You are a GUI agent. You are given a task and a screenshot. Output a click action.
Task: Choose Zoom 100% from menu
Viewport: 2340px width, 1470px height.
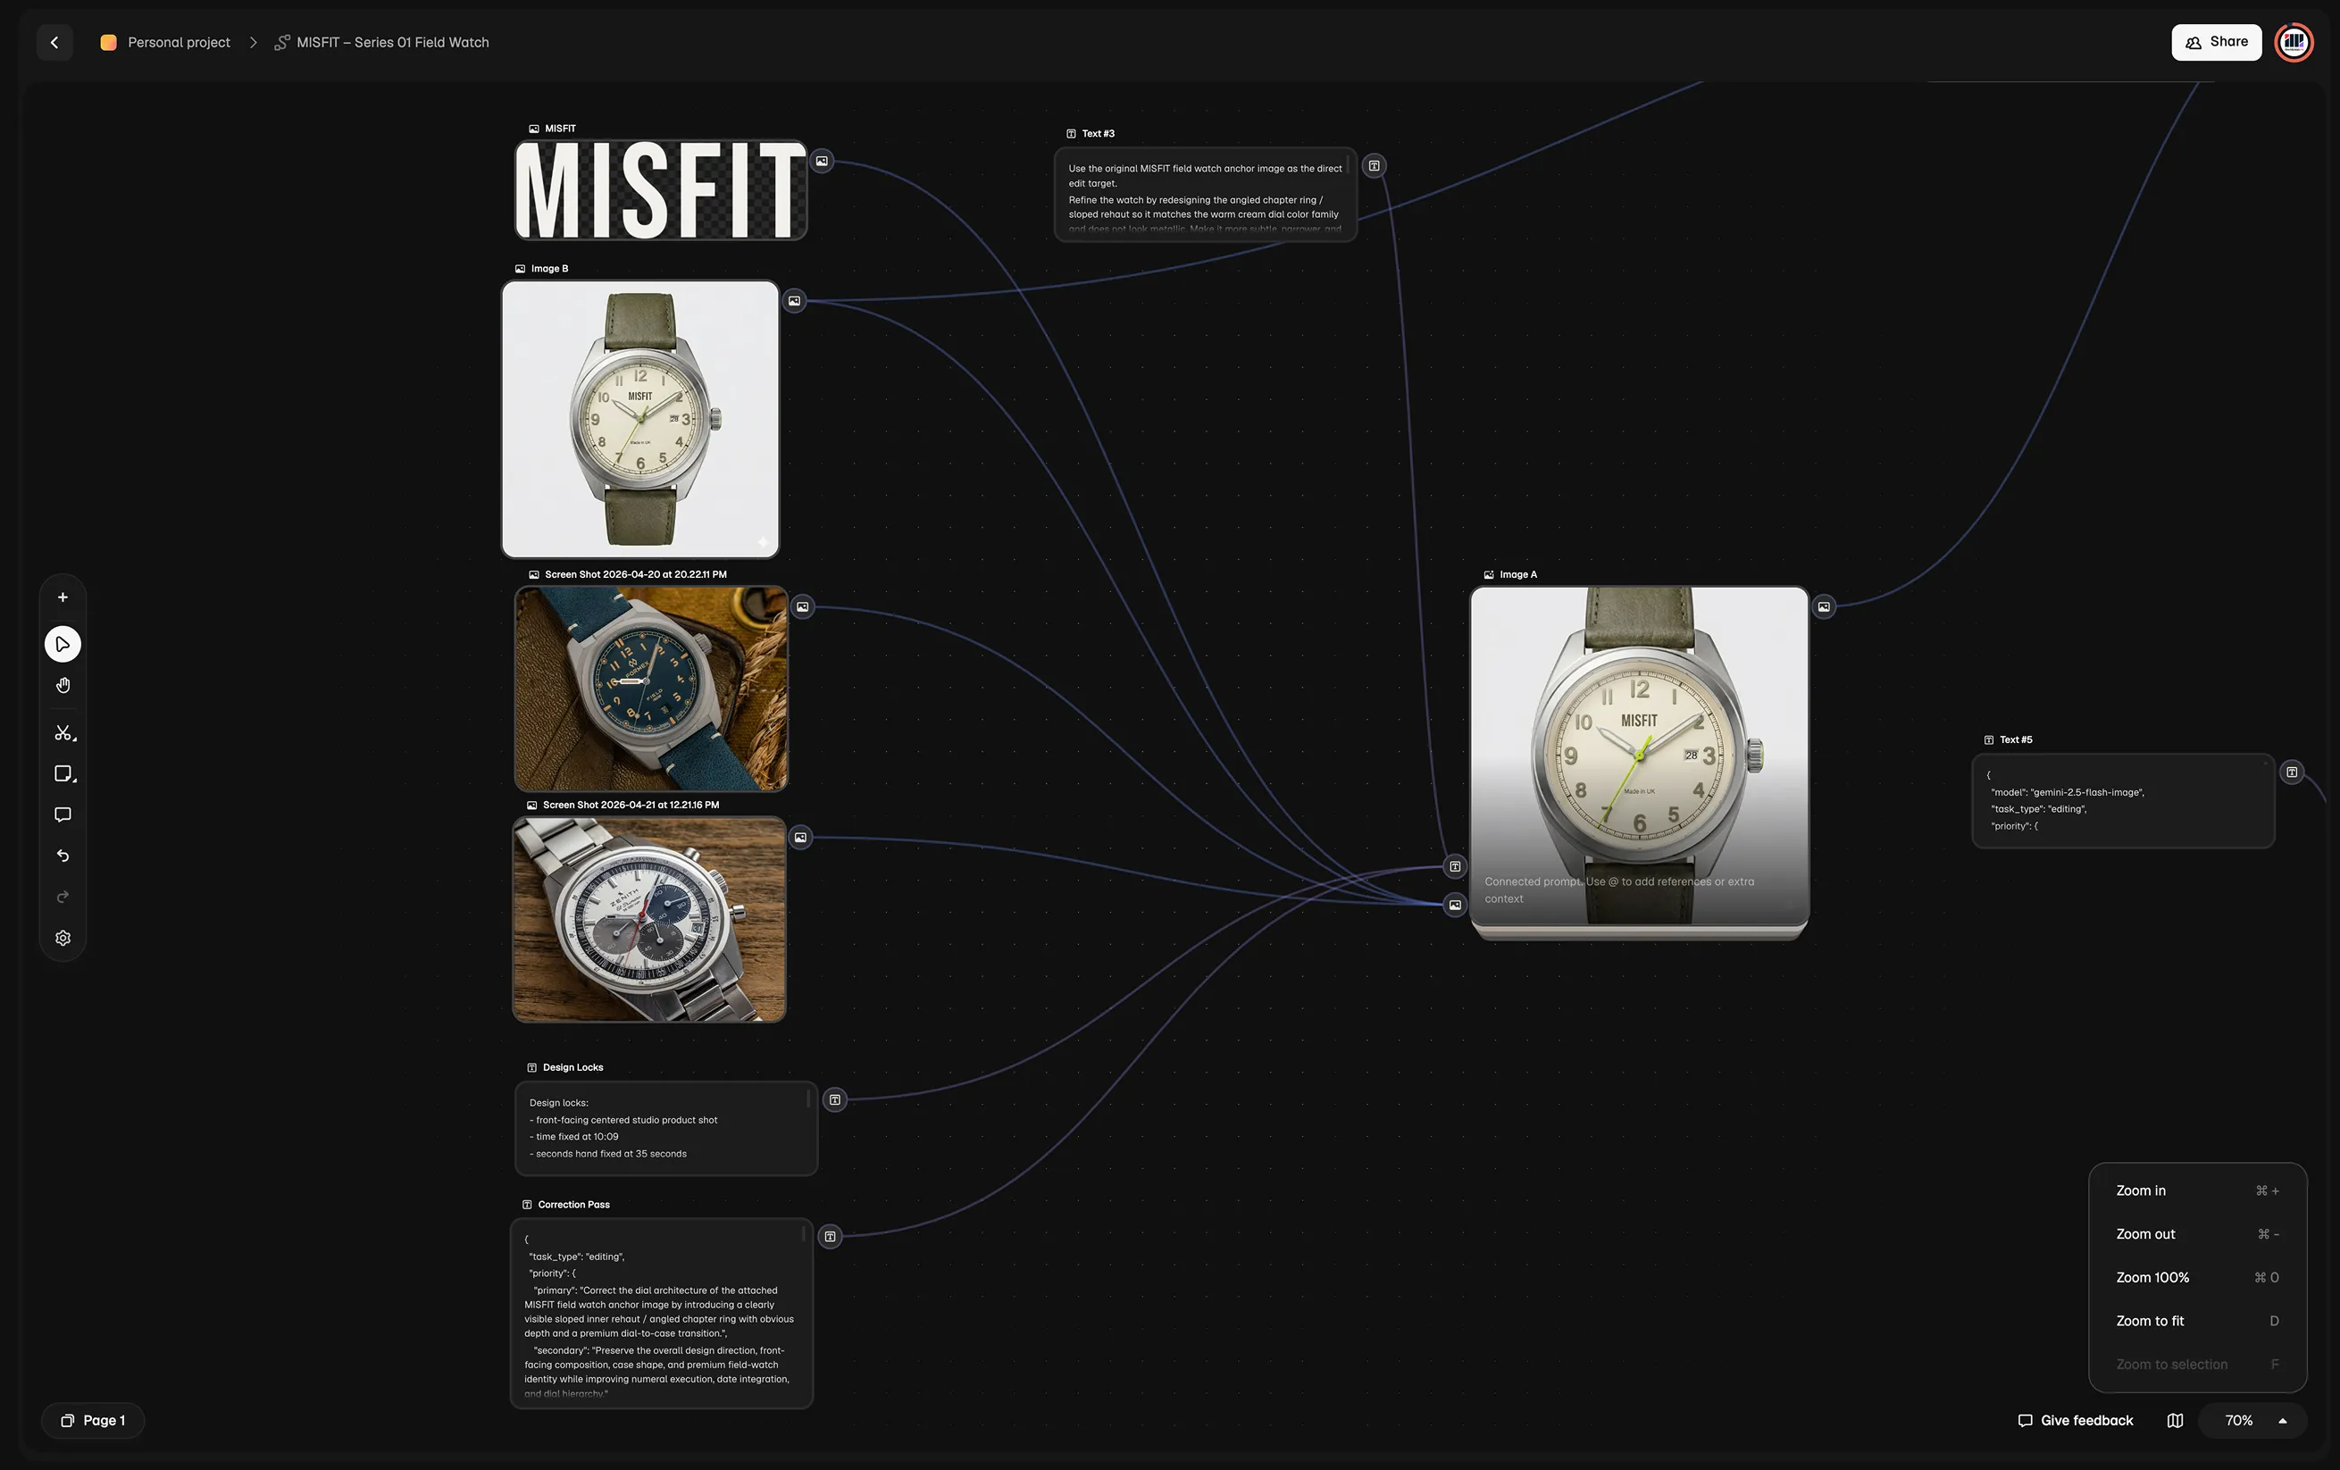point(2197,1278)
